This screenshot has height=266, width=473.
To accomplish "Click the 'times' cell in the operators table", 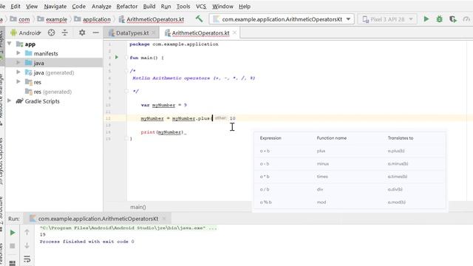I will 322,177.
